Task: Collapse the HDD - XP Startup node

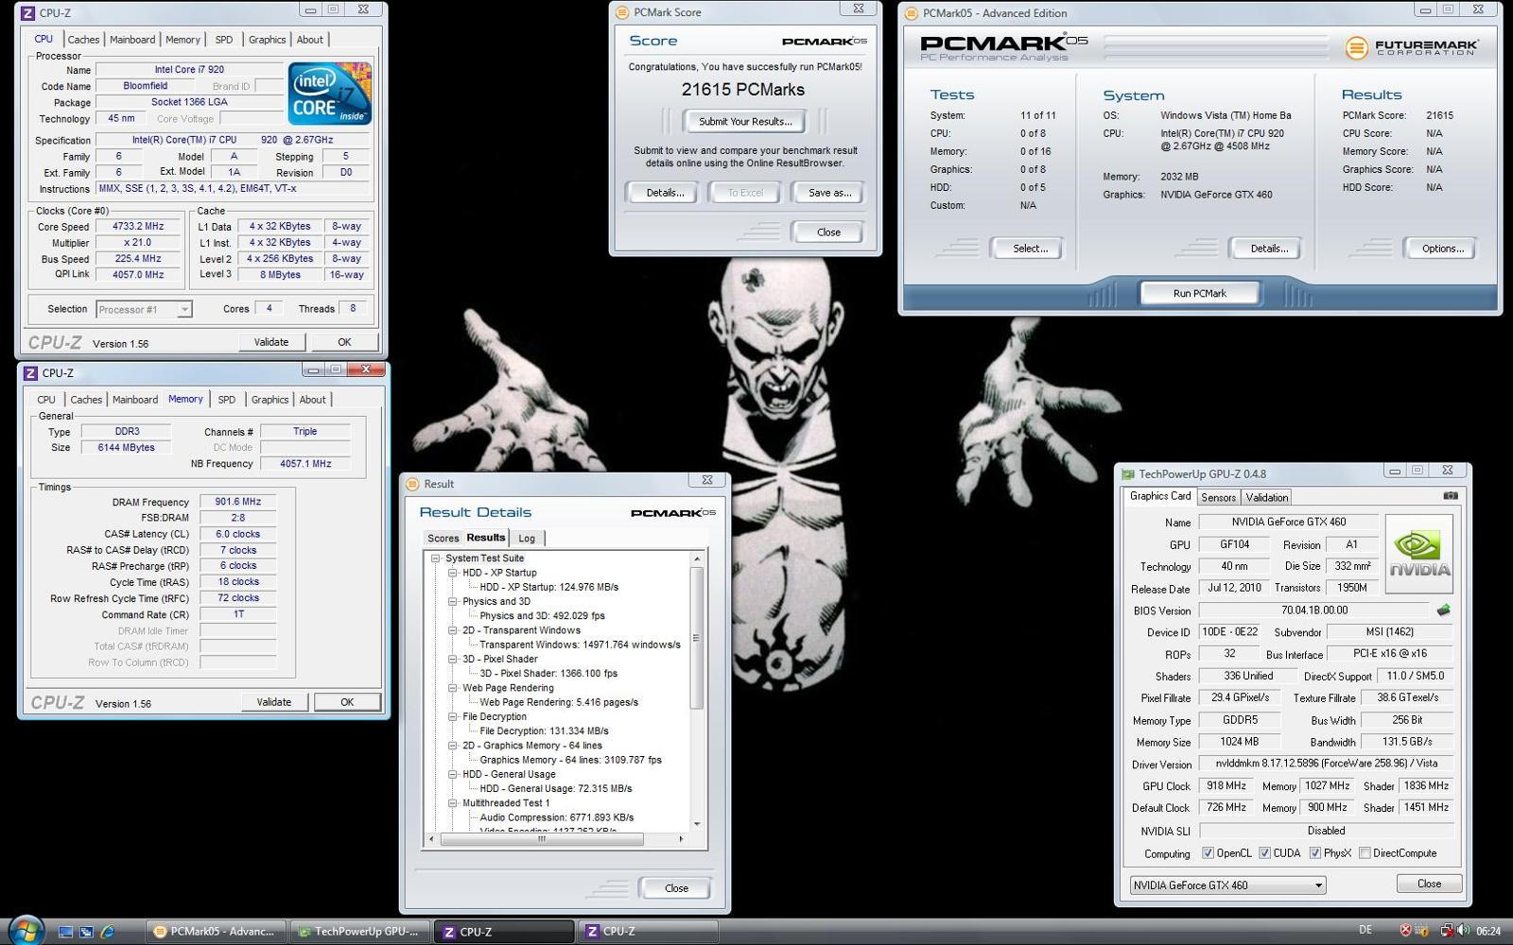Action: pyautogui.click(x=453, y=573)
